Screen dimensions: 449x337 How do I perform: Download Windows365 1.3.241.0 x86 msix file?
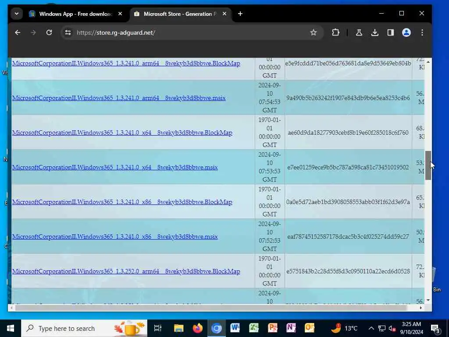point(115,237)
